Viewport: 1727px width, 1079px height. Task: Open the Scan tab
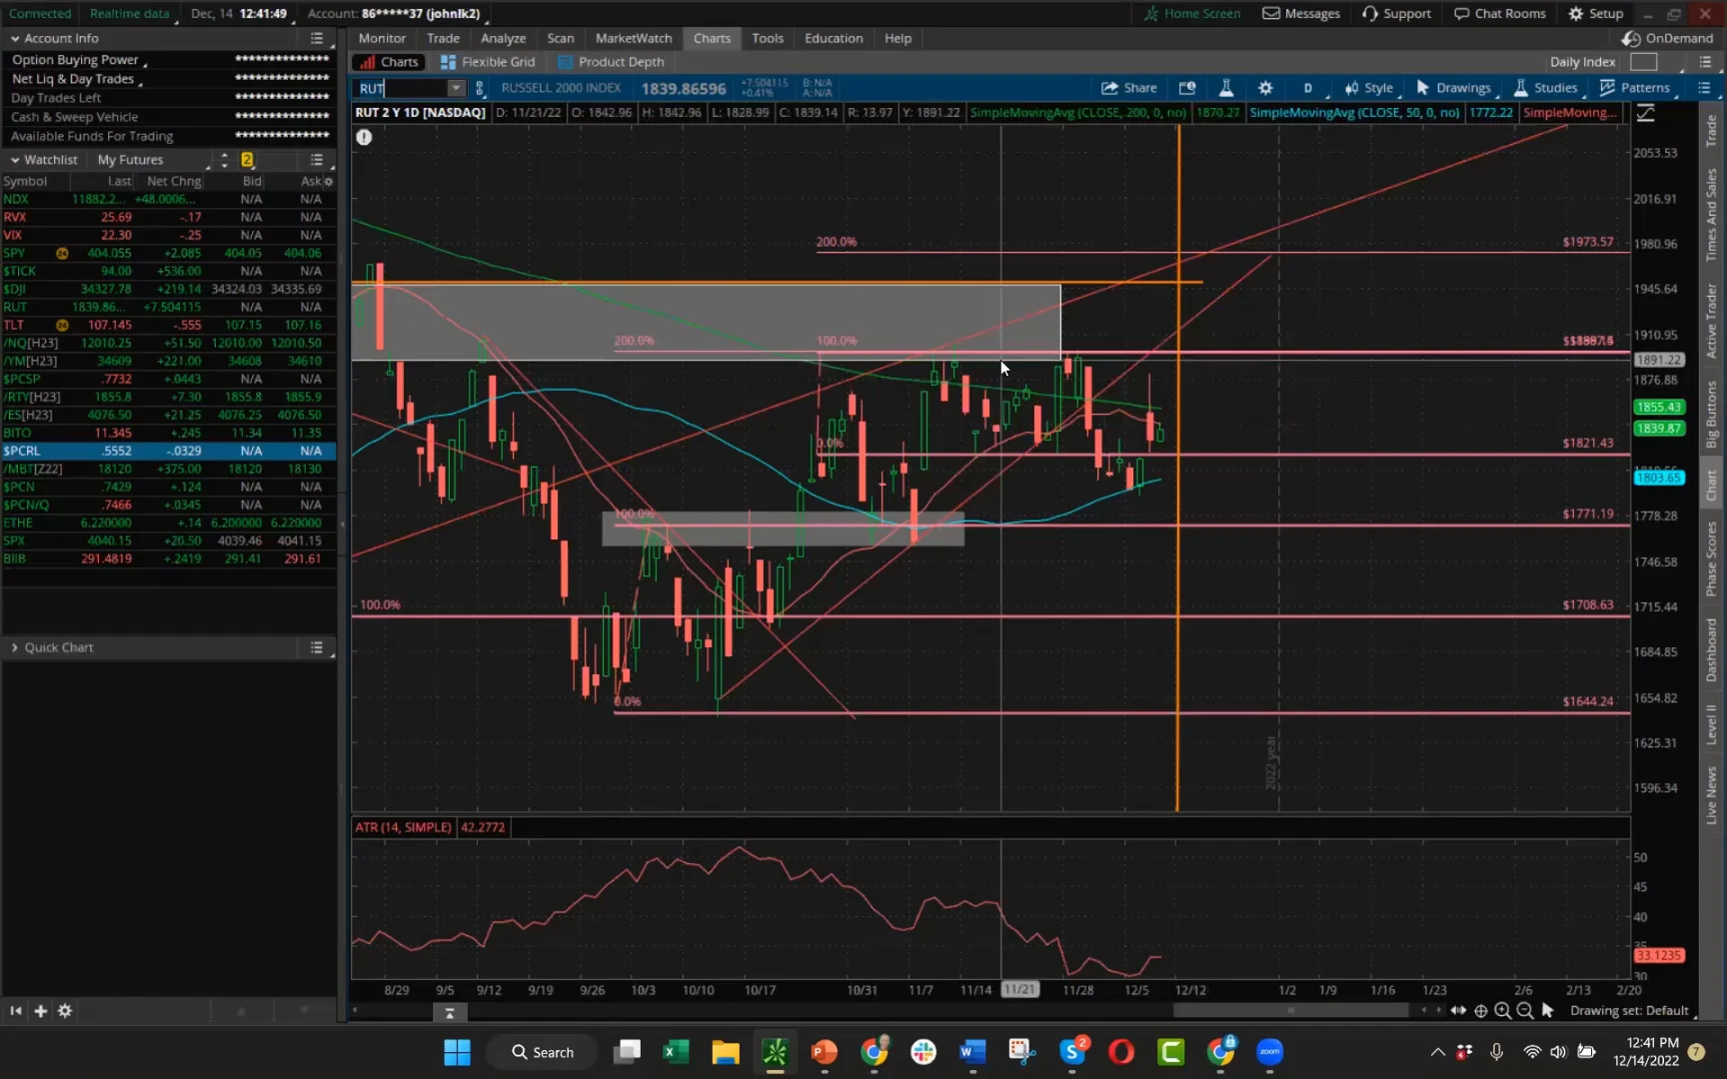(x=561, y=38)
